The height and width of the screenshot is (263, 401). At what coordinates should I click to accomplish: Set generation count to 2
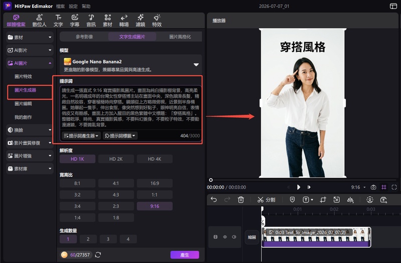88,239
